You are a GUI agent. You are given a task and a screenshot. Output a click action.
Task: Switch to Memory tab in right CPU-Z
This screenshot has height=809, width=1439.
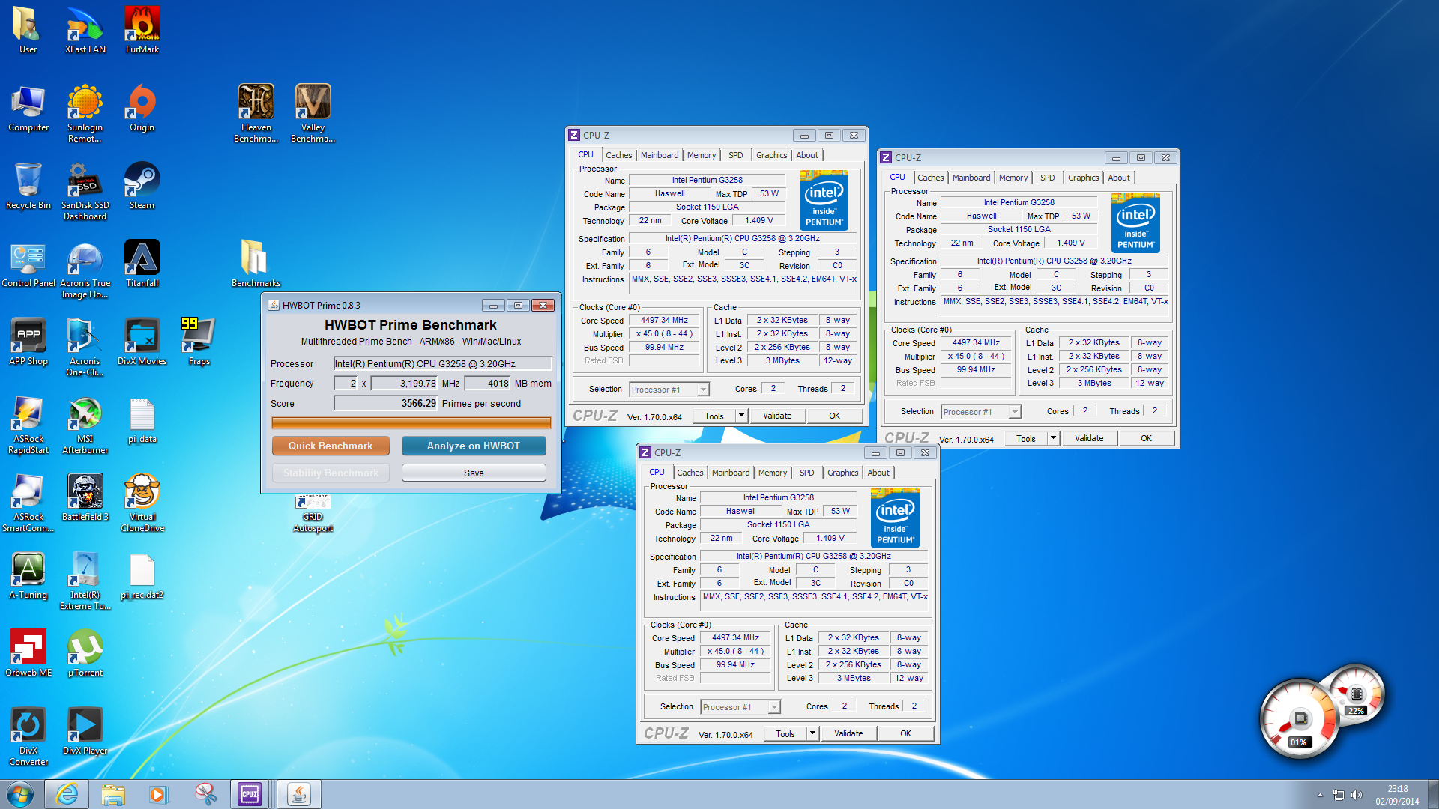pos(1013,178)
